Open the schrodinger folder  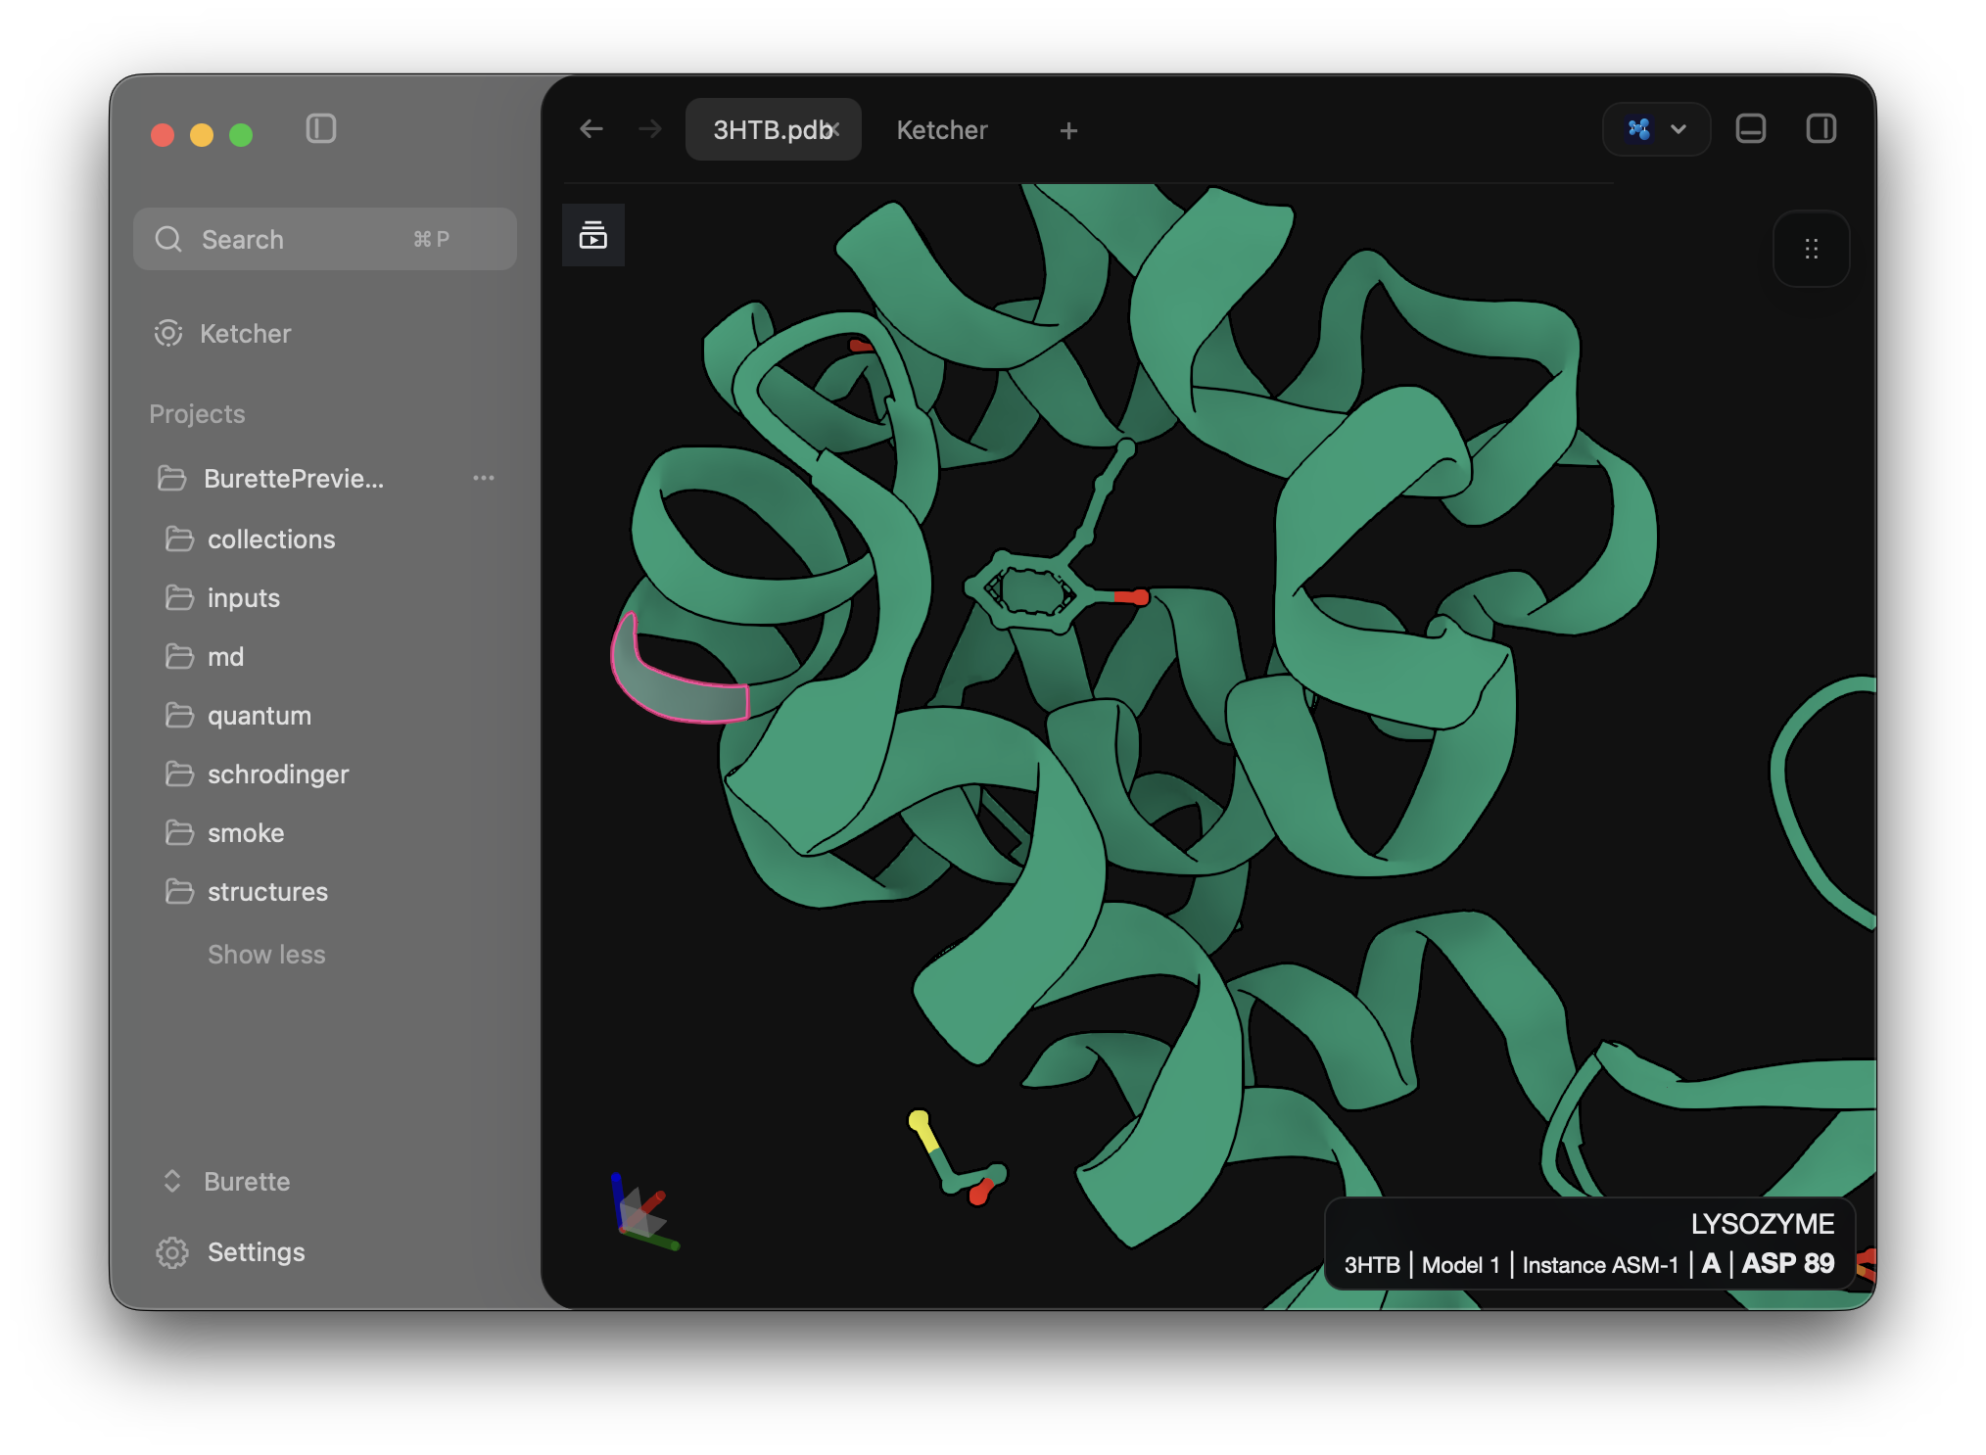pyautogui.click(x=278, y=774)
